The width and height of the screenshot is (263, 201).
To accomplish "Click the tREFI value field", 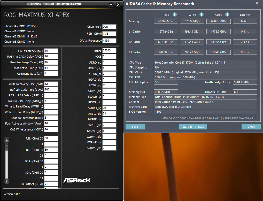I will 109,51.
